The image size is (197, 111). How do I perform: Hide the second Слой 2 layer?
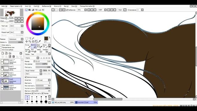2,67
